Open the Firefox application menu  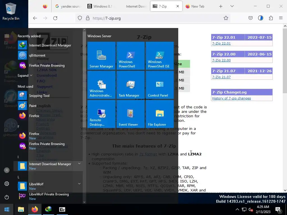click(281, 18)
